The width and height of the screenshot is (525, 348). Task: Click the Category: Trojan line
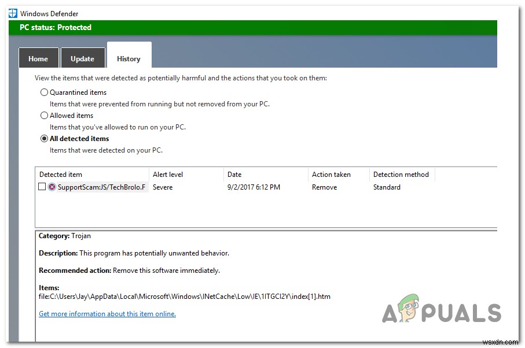click(65, 236)
